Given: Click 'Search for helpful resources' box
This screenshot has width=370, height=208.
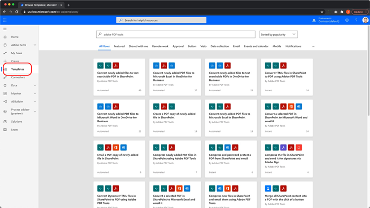Looking at the screenshot, I should 161,20.
